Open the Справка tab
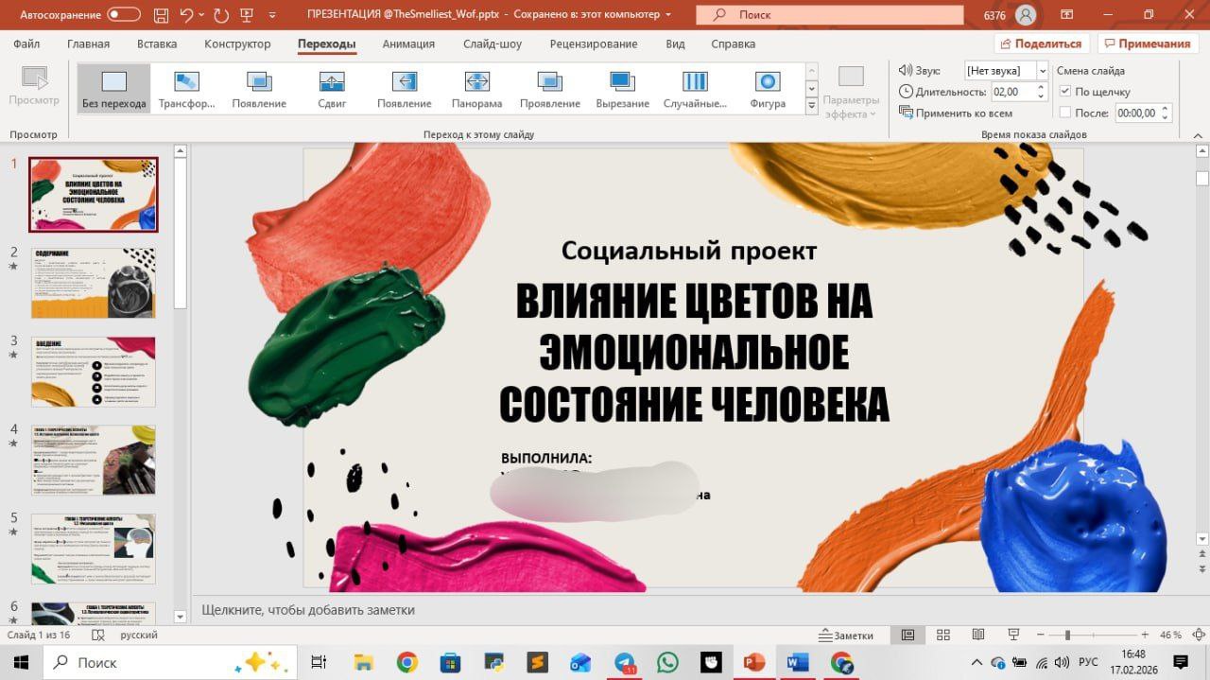Screen dimensions: 1210x680 (733, 44)
